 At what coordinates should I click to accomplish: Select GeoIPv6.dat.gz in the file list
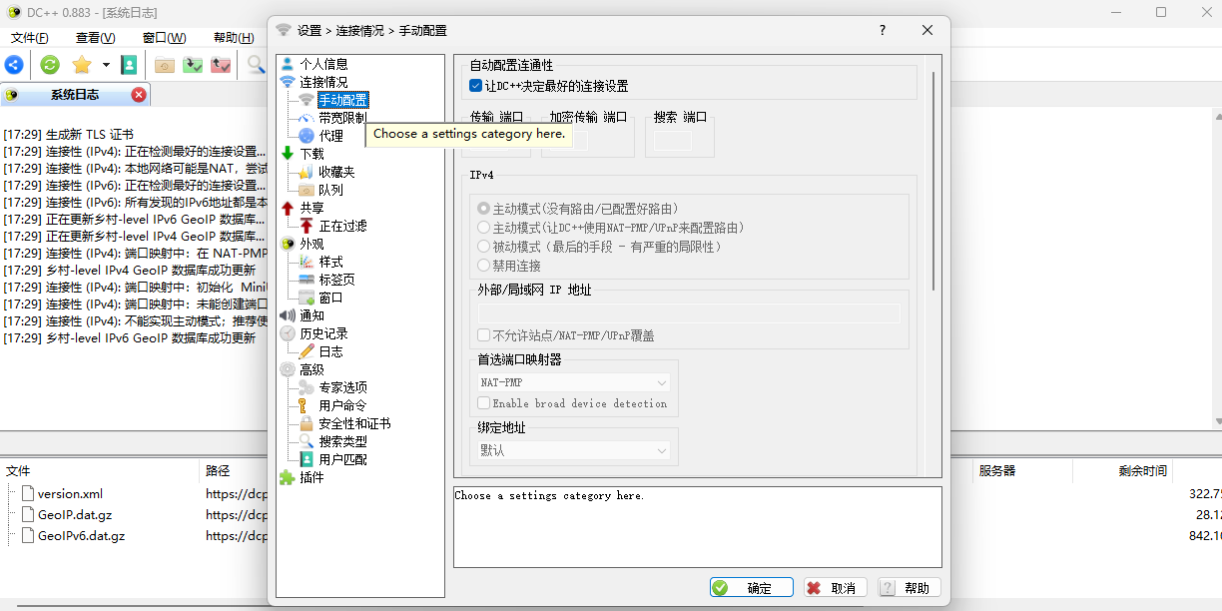(x=81, y=535)
